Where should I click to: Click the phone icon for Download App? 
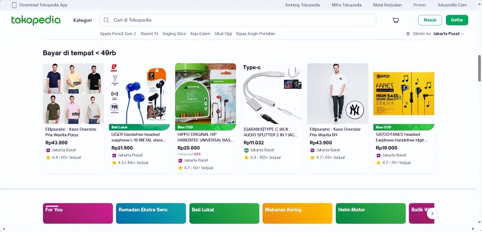click(14, 5)
